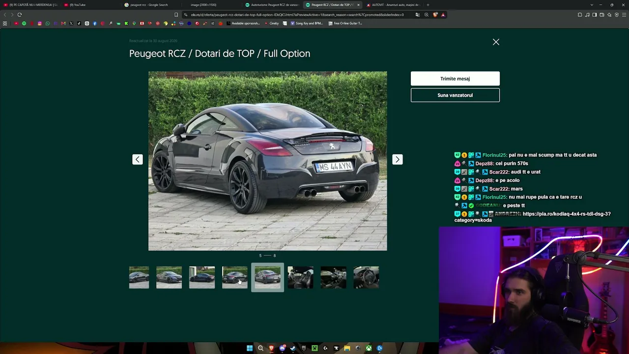Open the TikTok bookmark icon

point(79,24)
